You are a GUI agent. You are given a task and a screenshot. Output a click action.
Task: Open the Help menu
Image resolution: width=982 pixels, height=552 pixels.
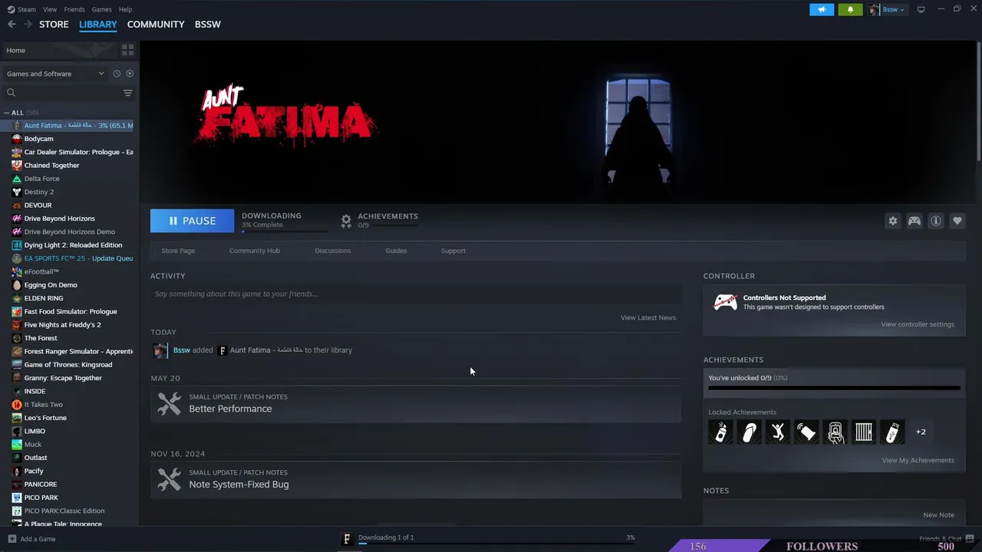(125, 9)
